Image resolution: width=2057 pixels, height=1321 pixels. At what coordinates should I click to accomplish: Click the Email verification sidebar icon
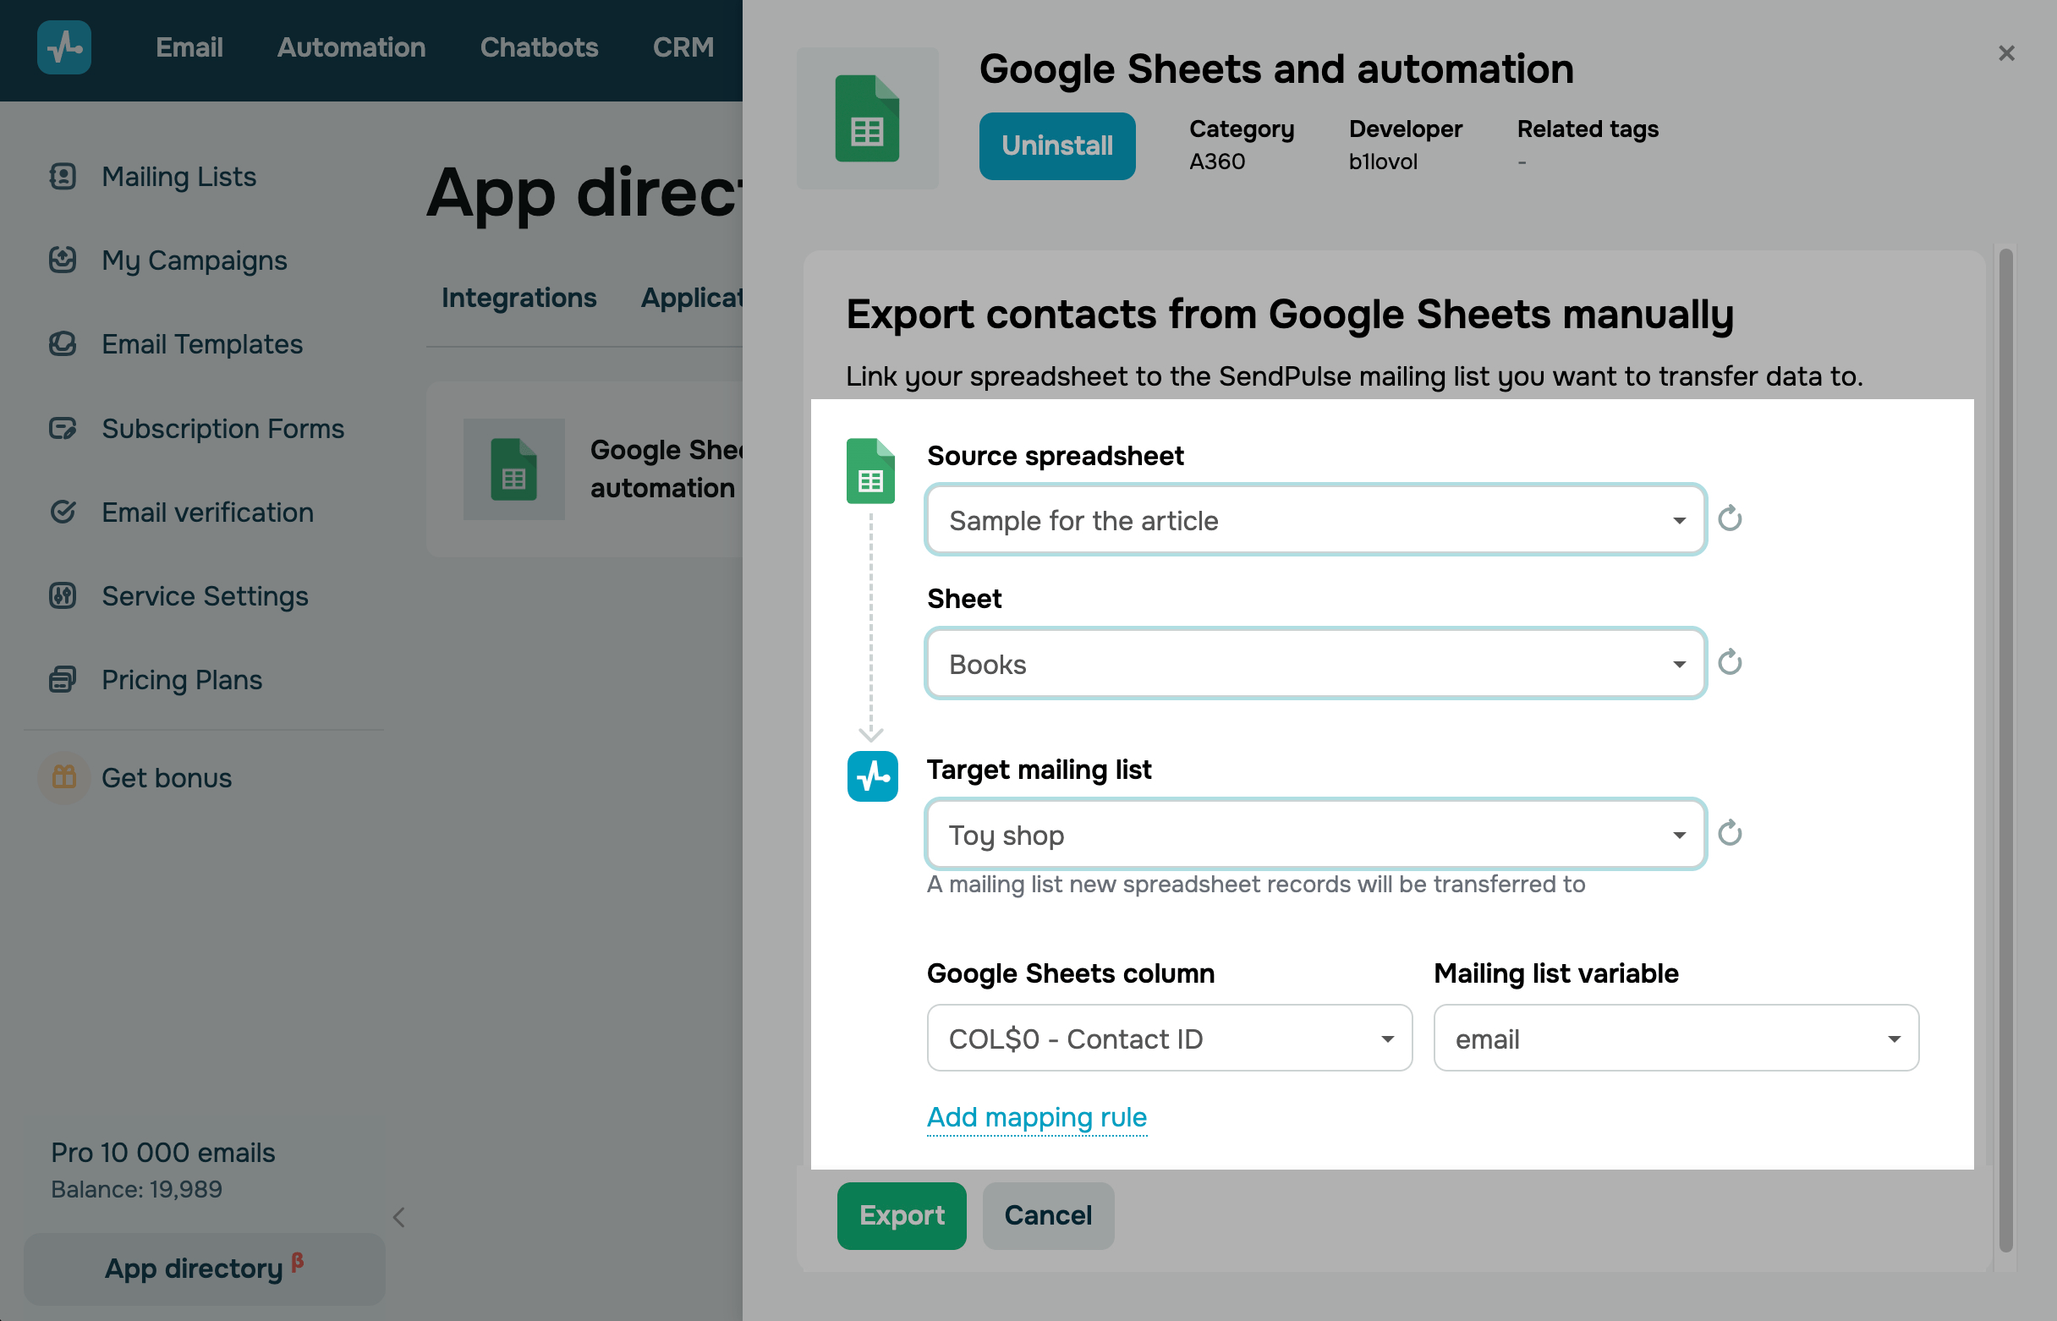[x=63, y=513]
